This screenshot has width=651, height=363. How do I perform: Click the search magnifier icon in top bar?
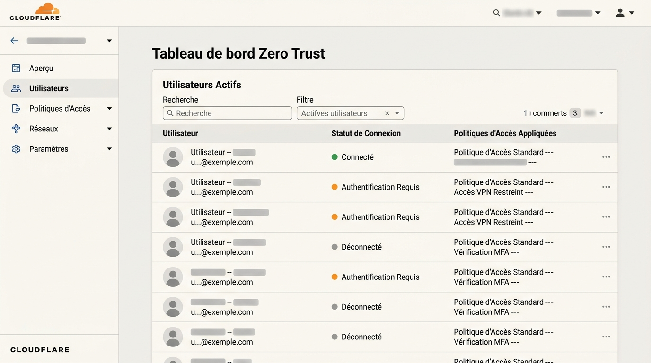point(497,13)
